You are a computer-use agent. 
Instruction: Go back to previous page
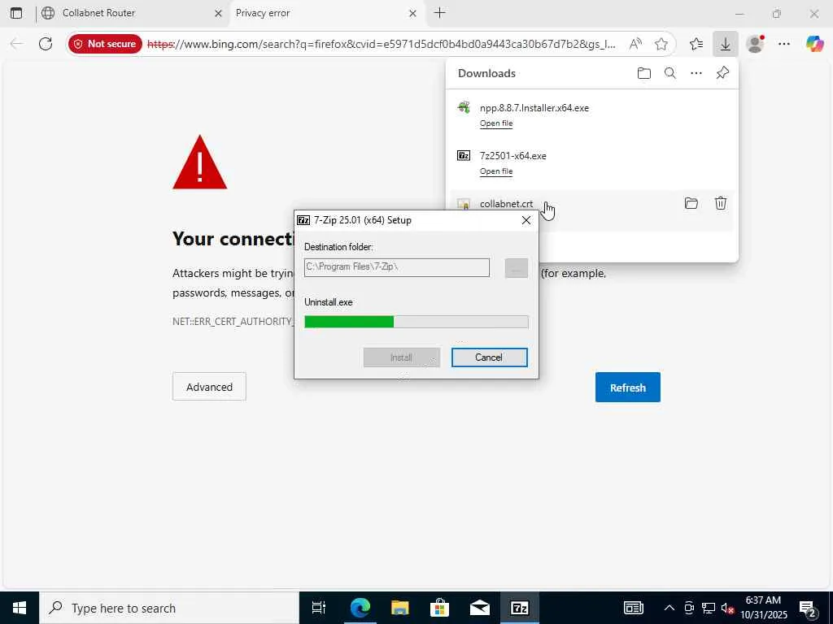[17, 44]
